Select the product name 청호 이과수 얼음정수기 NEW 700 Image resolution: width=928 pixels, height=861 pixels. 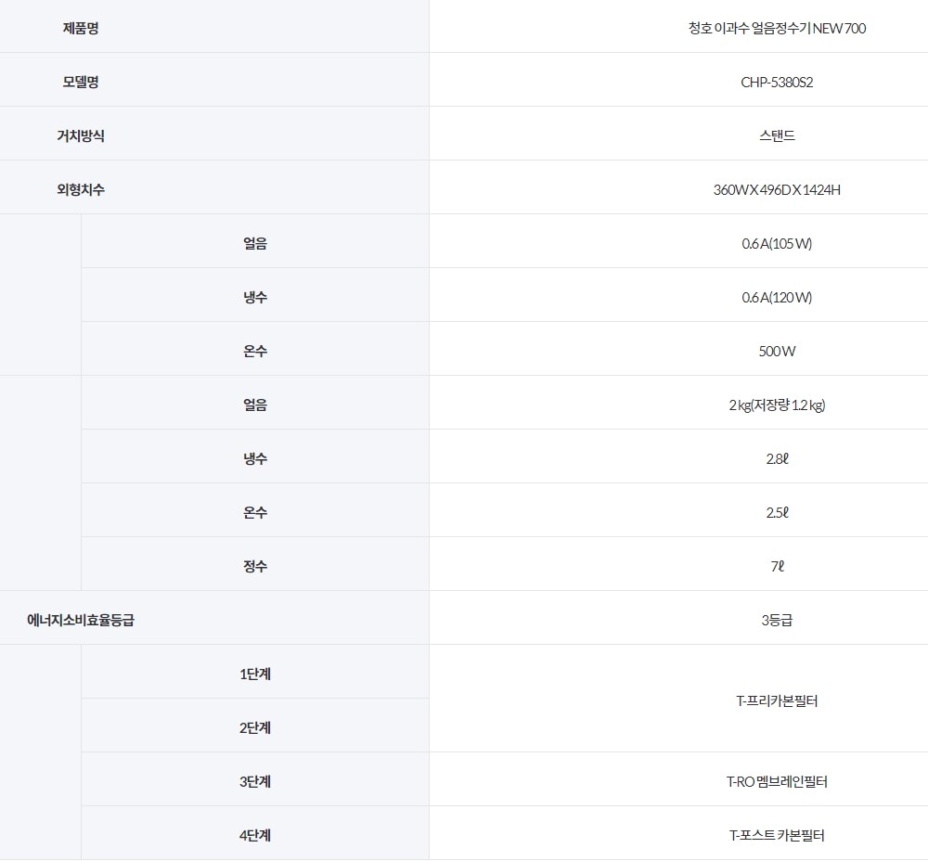777,28
